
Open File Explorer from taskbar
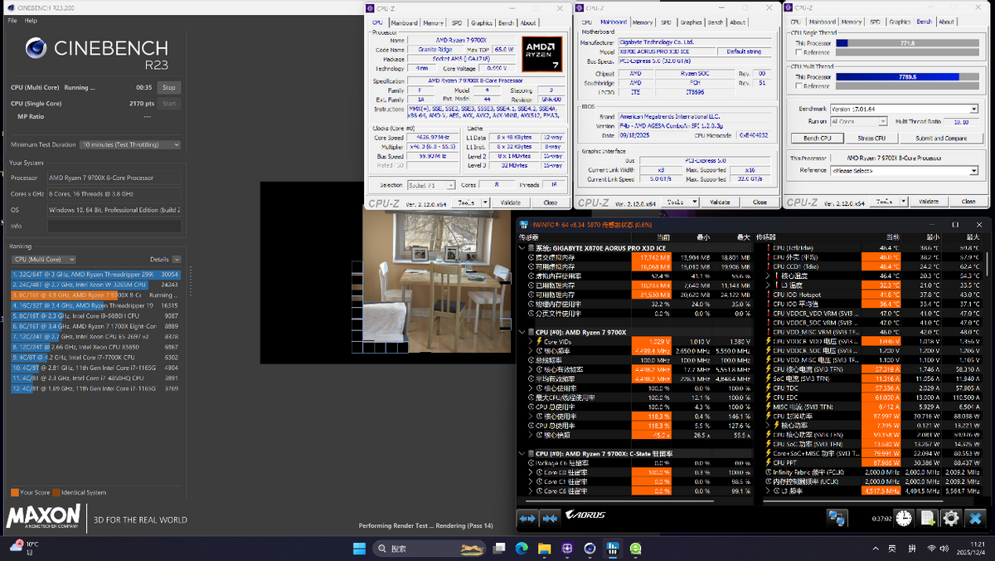tap(545, 549)
